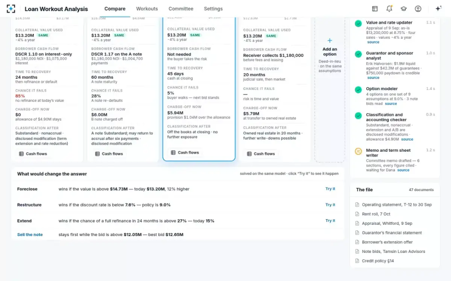Click SAME badge on the 45 days card

[x=195, y=35]
